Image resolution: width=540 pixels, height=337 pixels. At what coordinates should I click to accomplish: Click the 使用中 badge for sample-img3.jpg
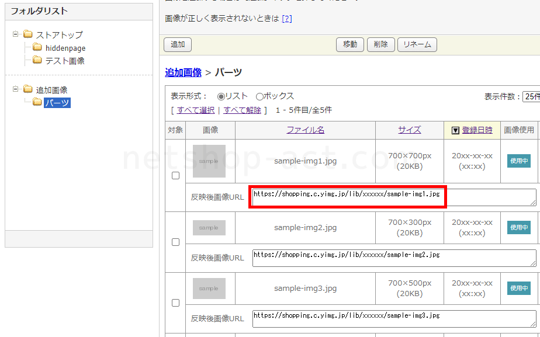pos(518,288)
